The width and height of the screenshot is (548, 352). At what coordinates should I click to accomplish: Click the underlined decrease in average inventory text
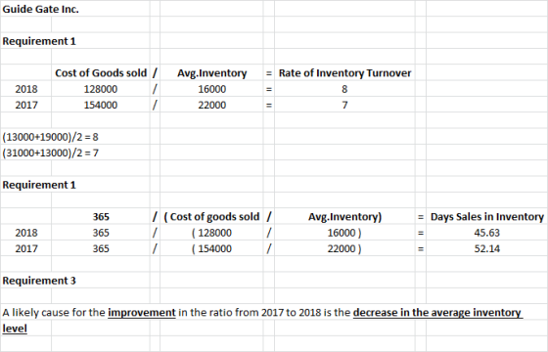[438, 313]
